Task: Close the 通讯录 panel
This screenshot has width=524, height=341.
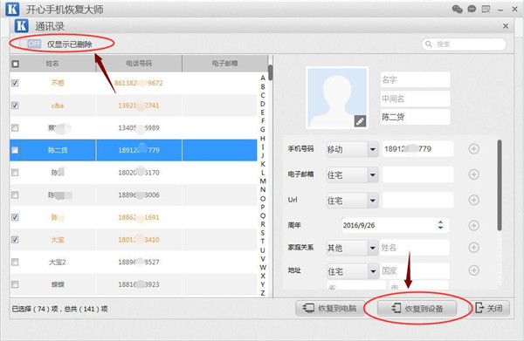Action: coord(506,25)
